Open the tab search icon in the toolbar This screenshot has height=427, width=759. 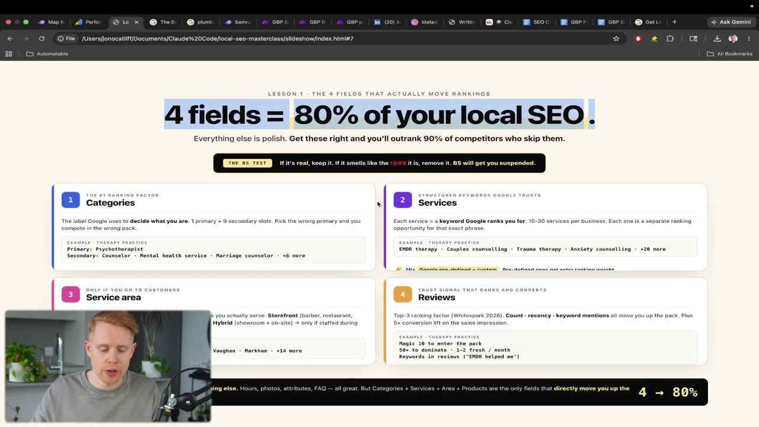click(x=693, y=39)
